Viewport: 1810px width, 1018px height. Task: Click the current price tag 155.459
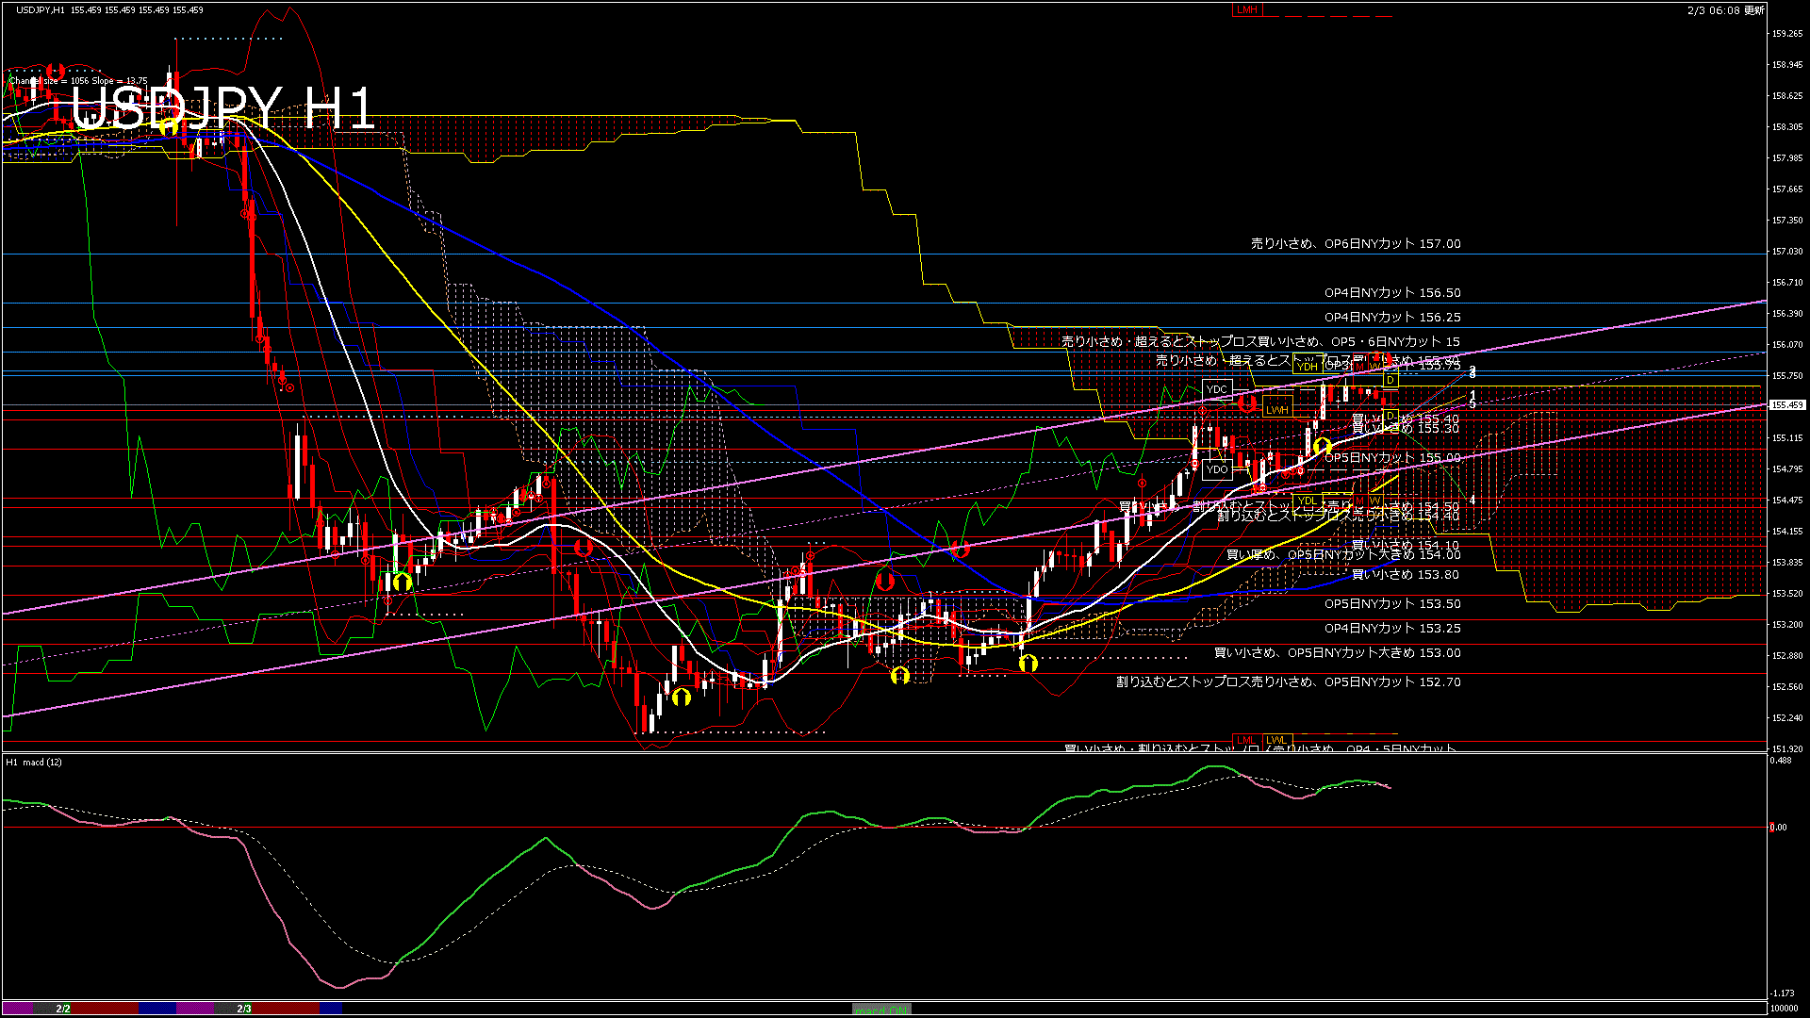1786,405
